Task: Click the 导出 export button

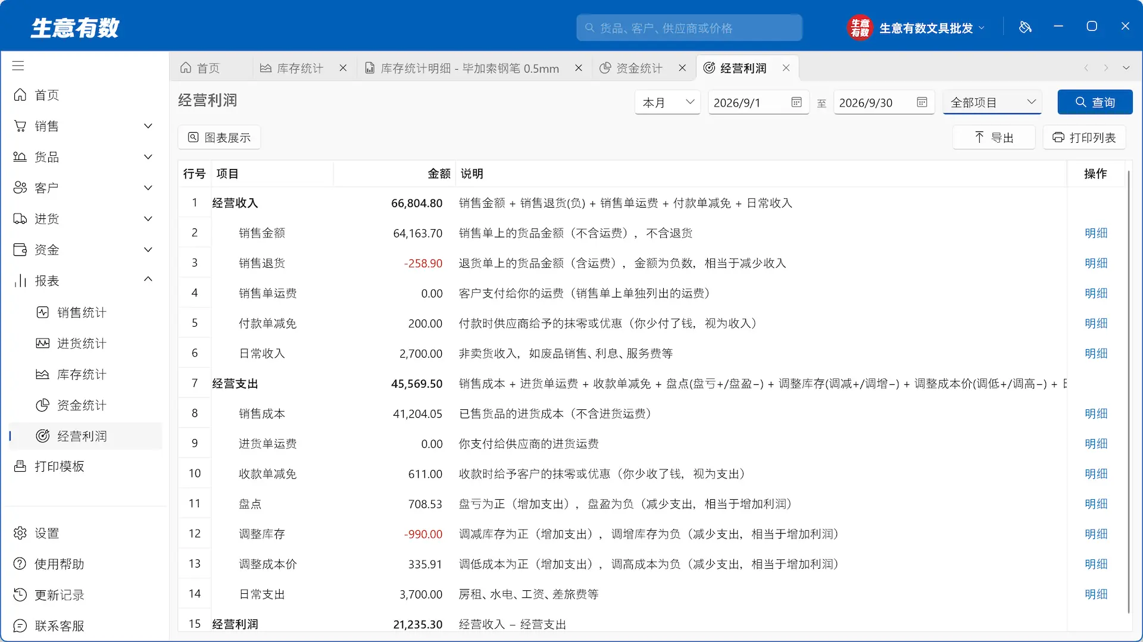Action: [x=994, y=137]
